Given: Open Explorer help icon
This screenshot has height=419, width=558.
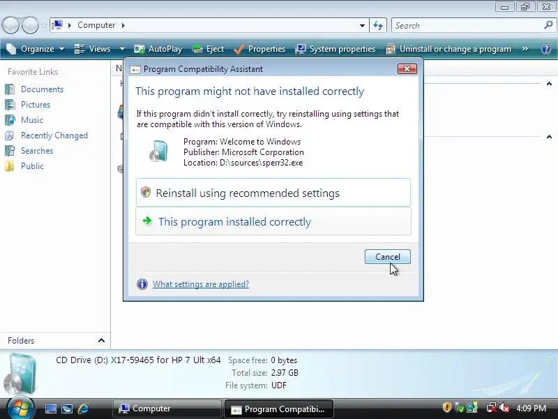Looking at the screenshot, I should click(x=546, y=49).
